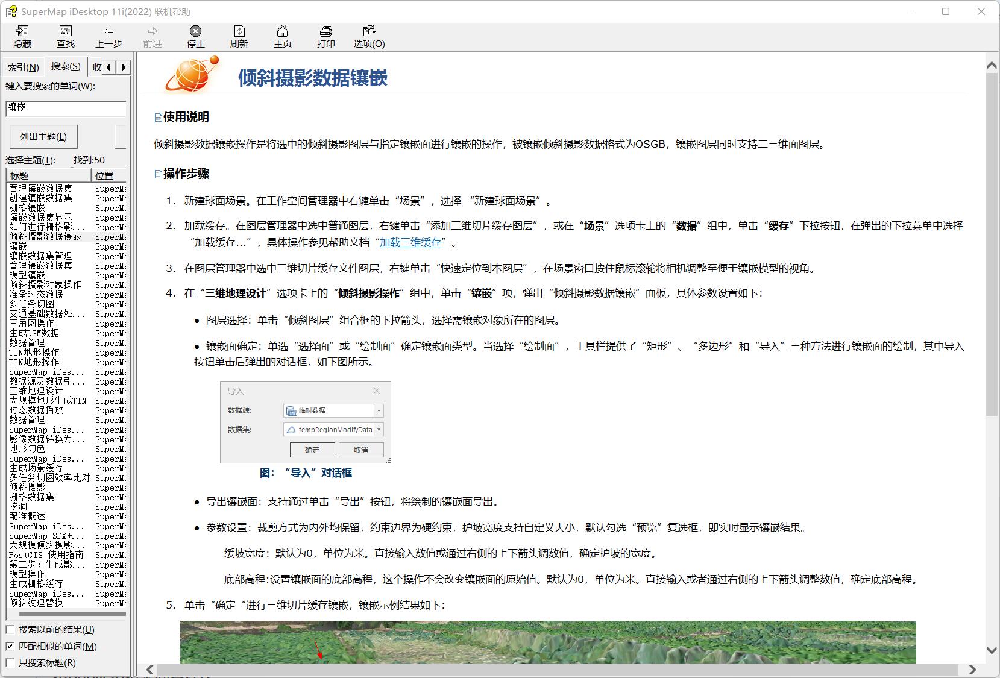Click the 位置 column header
Screen dimensions: 1000x678
(x=108, y=175)
